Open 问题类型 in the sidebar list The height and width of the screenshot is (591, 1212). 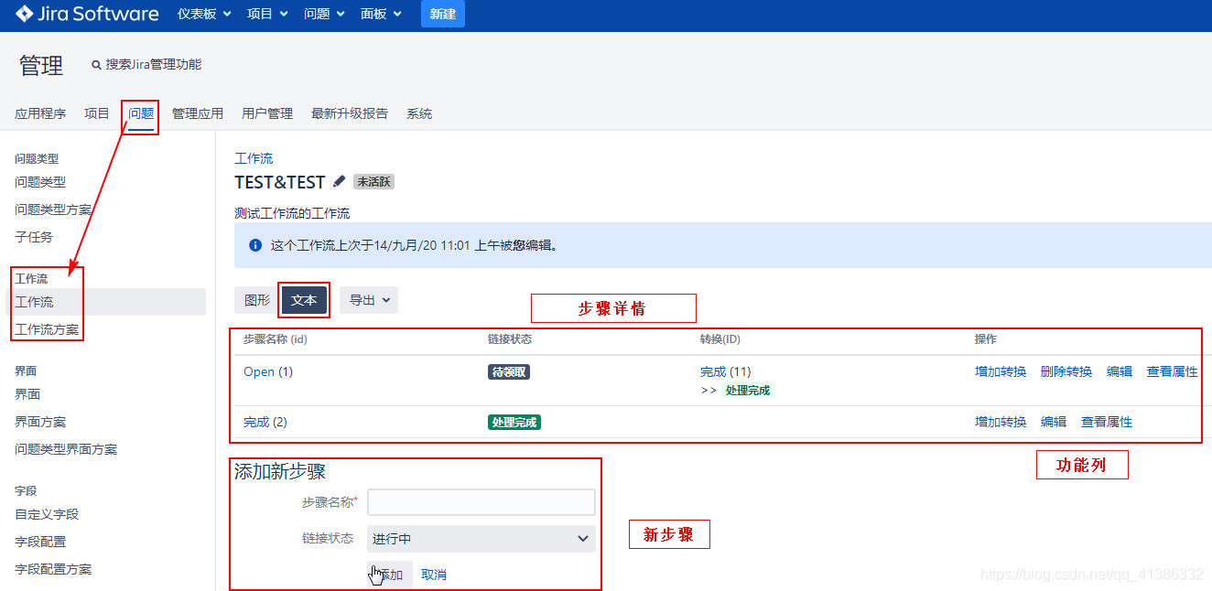[x=40, y=182]
